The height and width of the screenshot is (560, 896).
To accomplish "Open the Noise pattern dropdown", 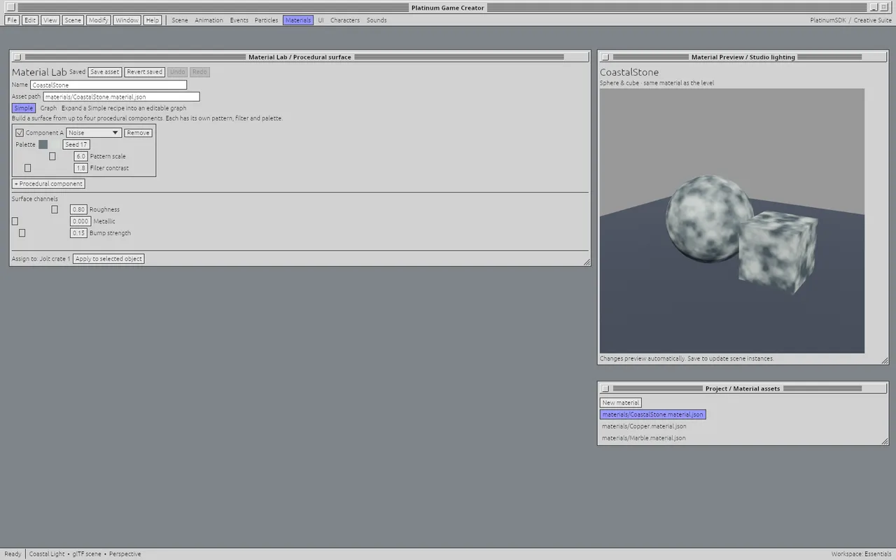I will click(94, 133).
